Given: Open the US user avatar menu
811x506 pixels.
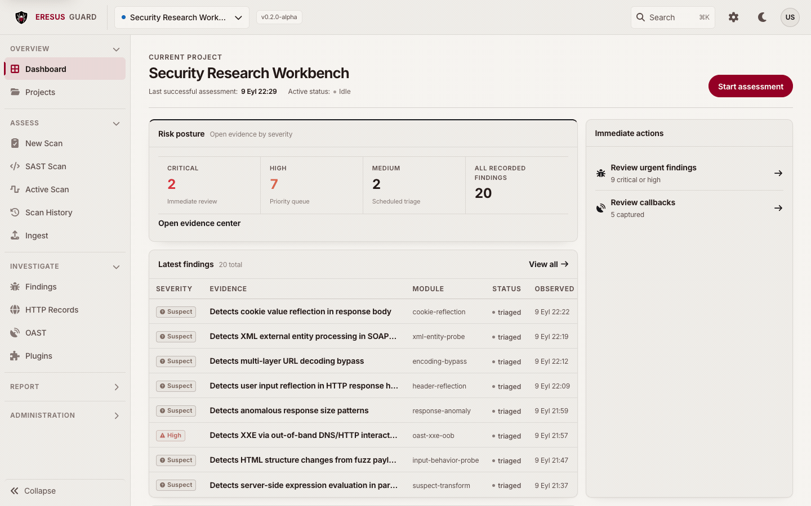Looking at the screenshot, I should (x=790, y=17).
